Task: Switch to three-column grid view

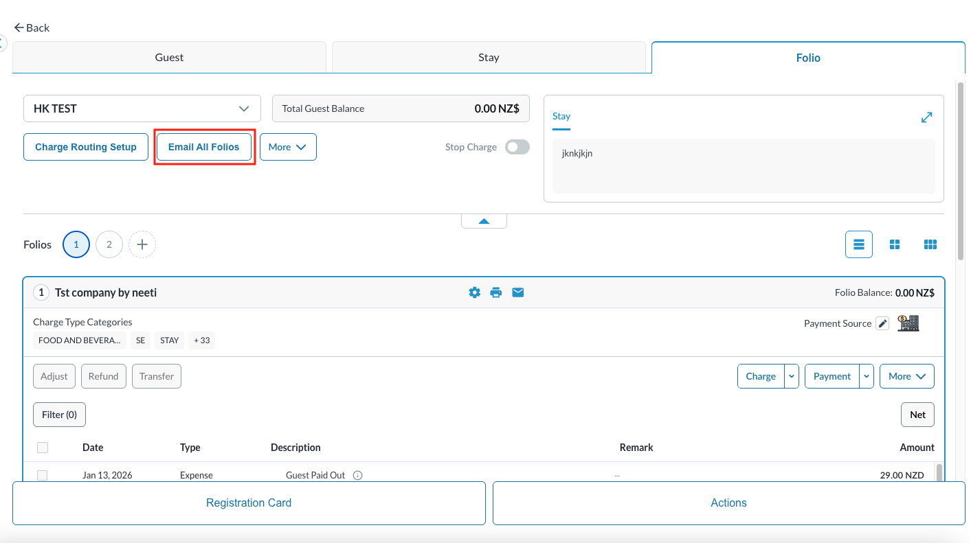Action: 930,244
